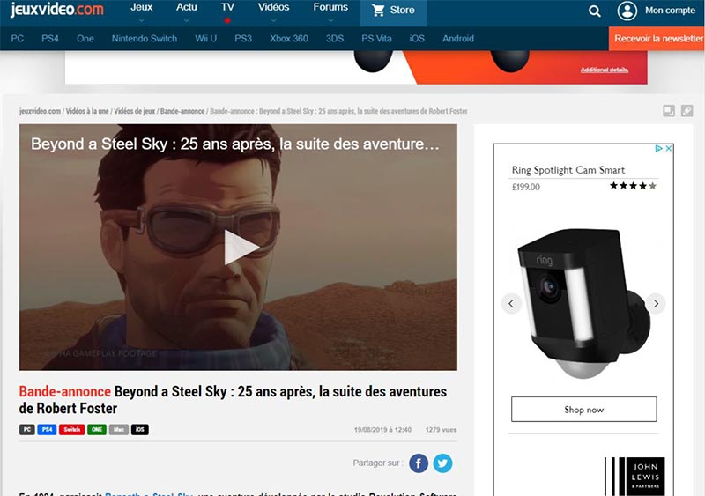Viewport: 705px width, 496px height.
Task: Click the 1279 vues view count
Action: point(442,430)
